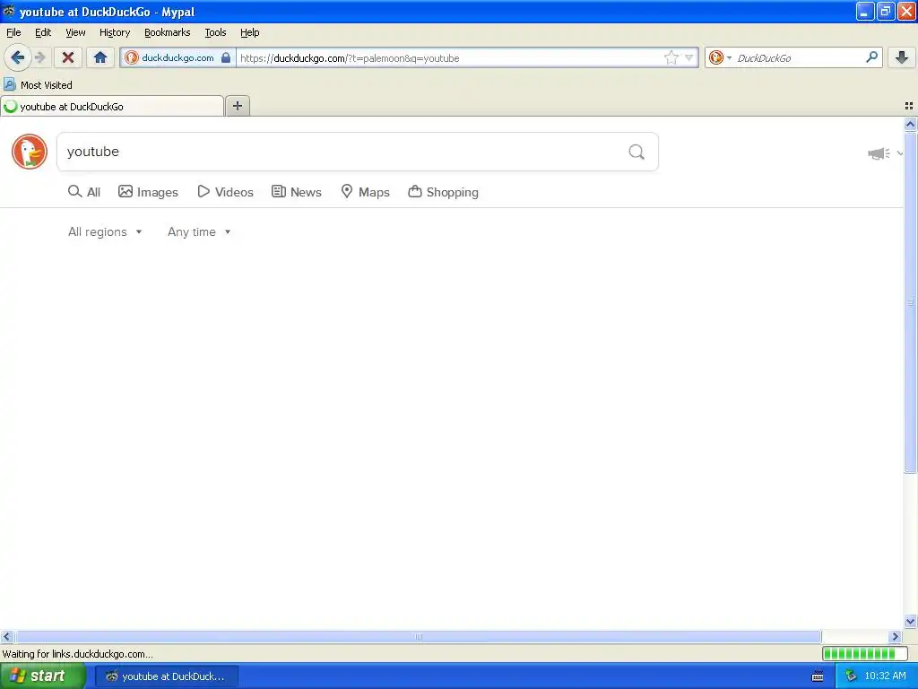This screenshot has width=918, height=689.
Task: Click the network tray icon
Action: [851, 676]
